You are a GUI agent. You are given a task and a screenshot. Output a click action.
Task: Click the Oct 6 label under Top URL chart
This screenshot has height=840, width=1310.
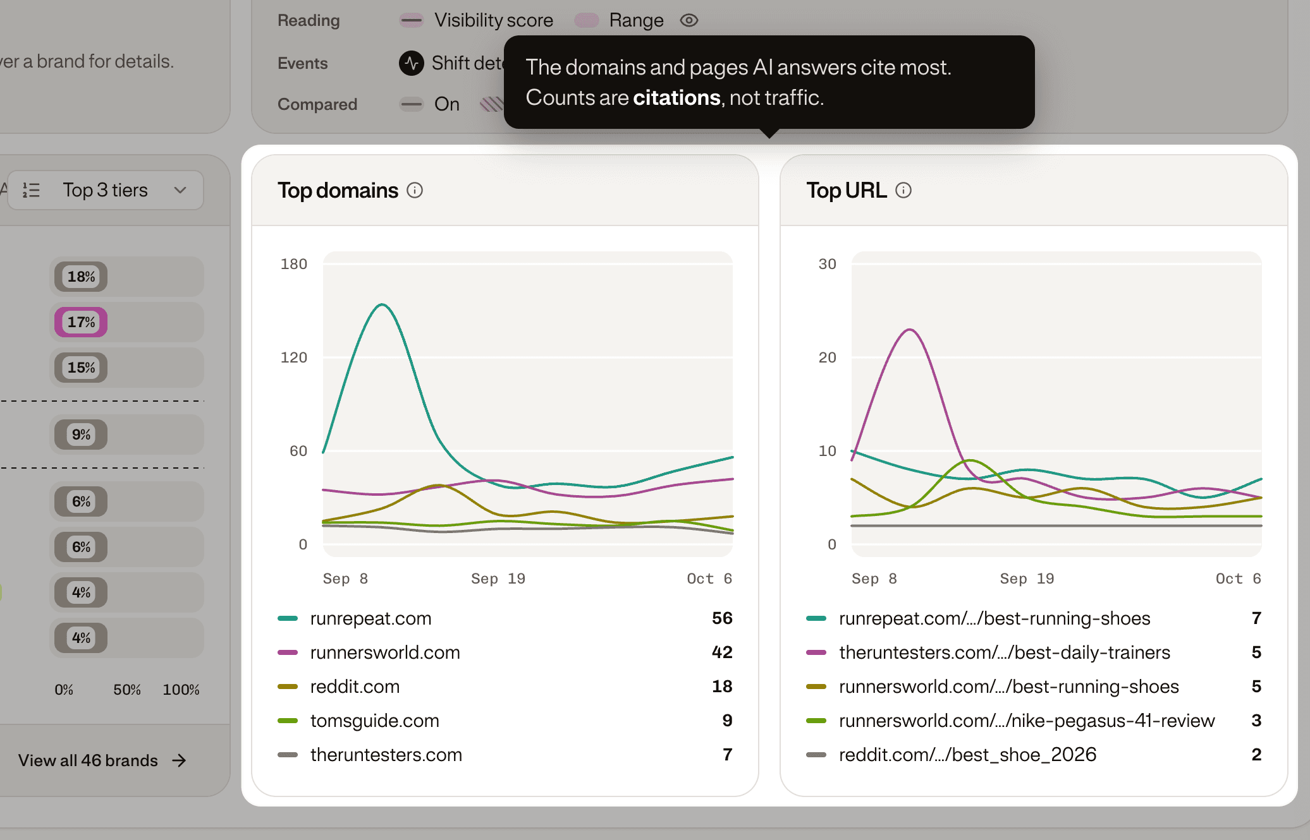point(1239,579)
